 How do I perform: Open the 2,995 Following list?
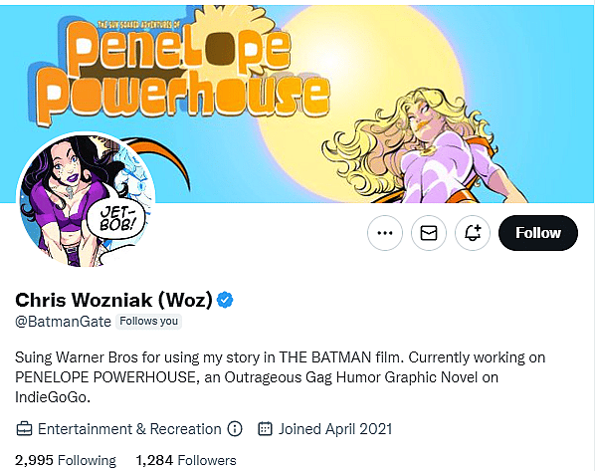coord(66,460)
